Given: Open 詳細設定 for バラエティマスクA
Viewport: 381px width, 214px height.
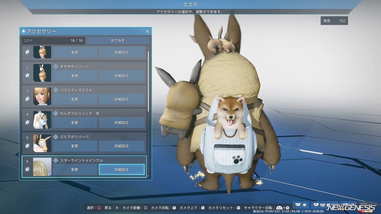Looking at the screenshot, I should tap(122, 99).
